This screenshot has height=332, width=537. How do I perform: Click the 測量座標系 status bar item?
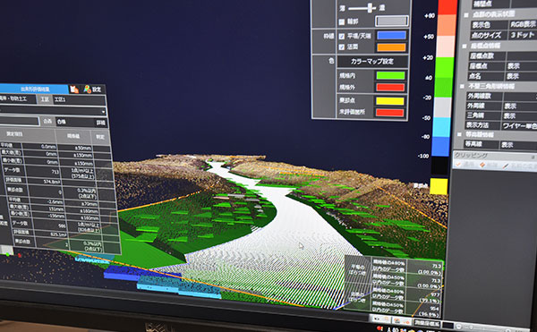[427, 322]
